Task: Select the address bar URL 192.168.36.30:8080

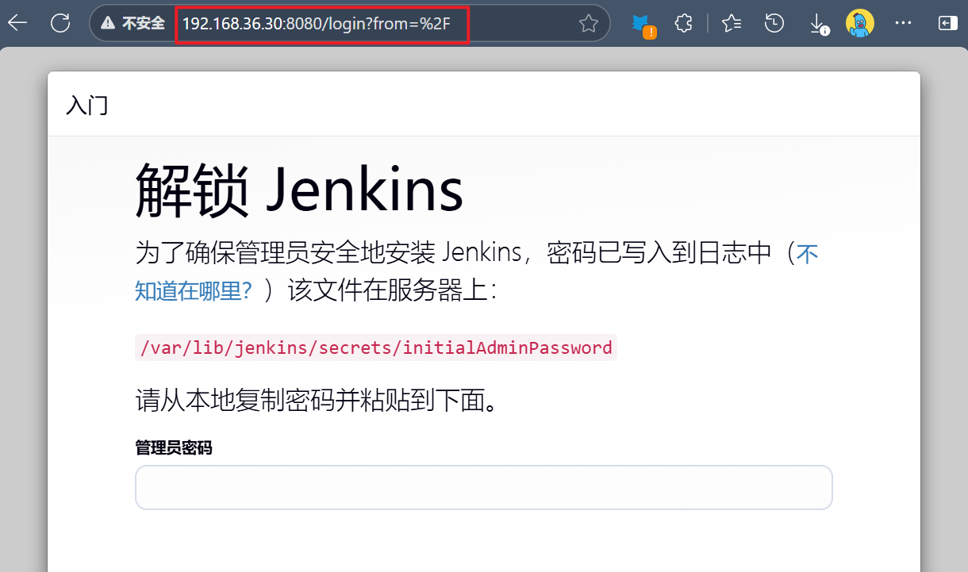Action: pyautogui.click(x=316, y=24)
